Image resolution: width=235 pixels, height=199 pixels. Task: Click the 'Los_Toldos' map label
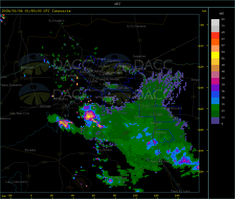(x=104, y=150)
